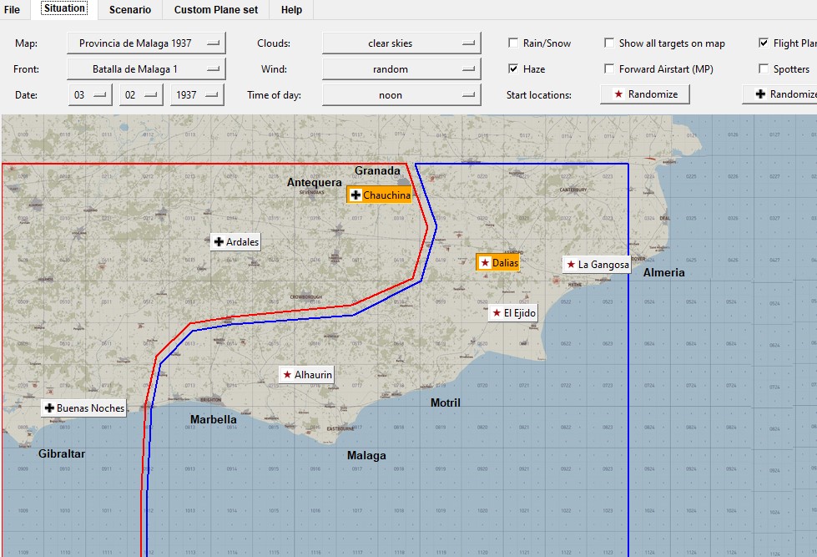The height and width of the screenshot is (557, 817).
Task: Select the Alhaurin star marker
Action: (x=305, y=374)
